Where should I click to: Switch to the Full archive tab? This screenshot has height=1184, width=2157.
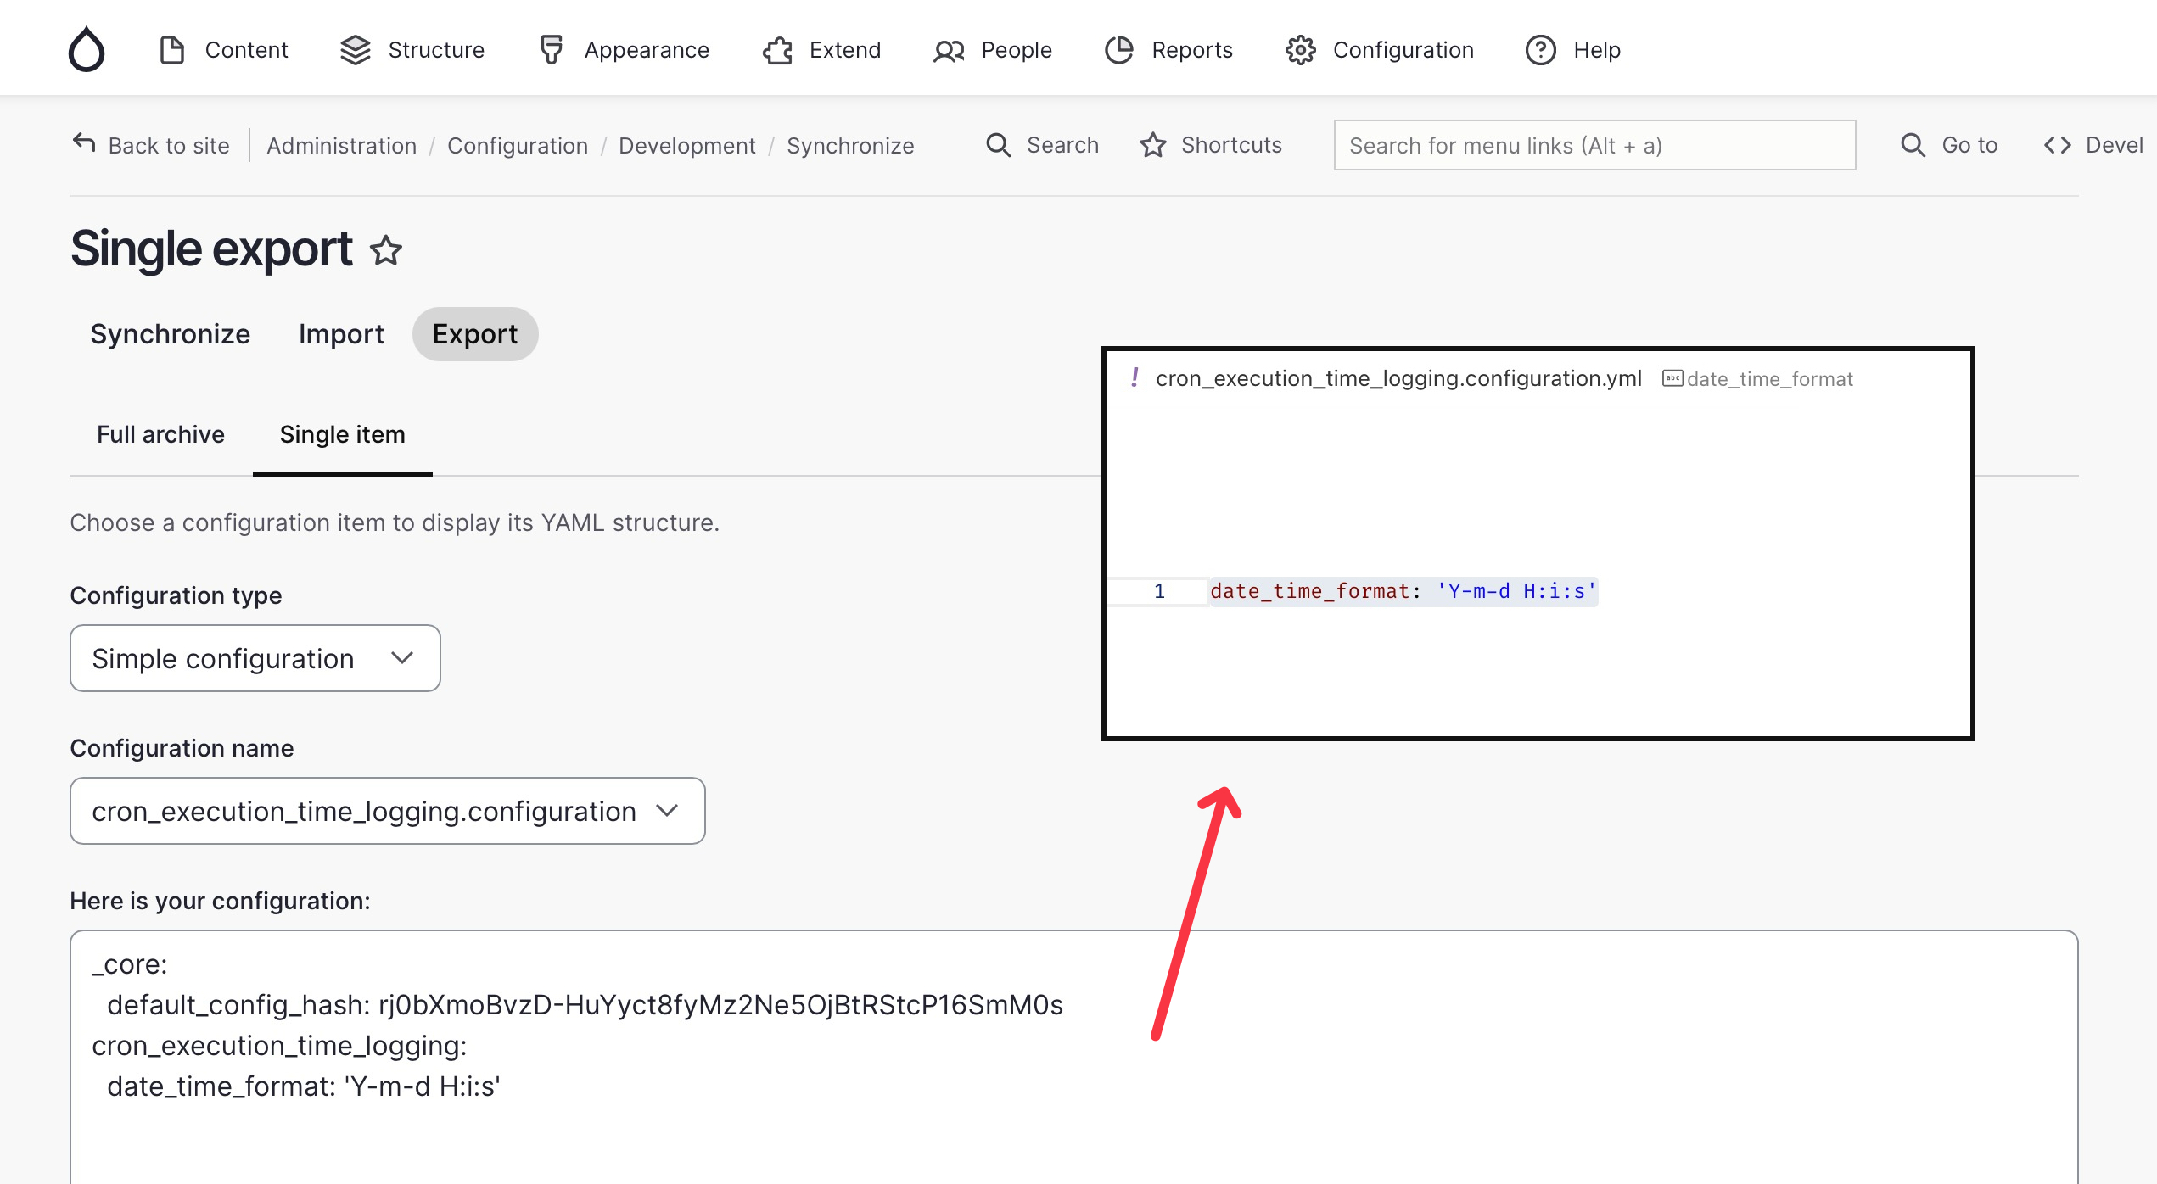[160, 434]
